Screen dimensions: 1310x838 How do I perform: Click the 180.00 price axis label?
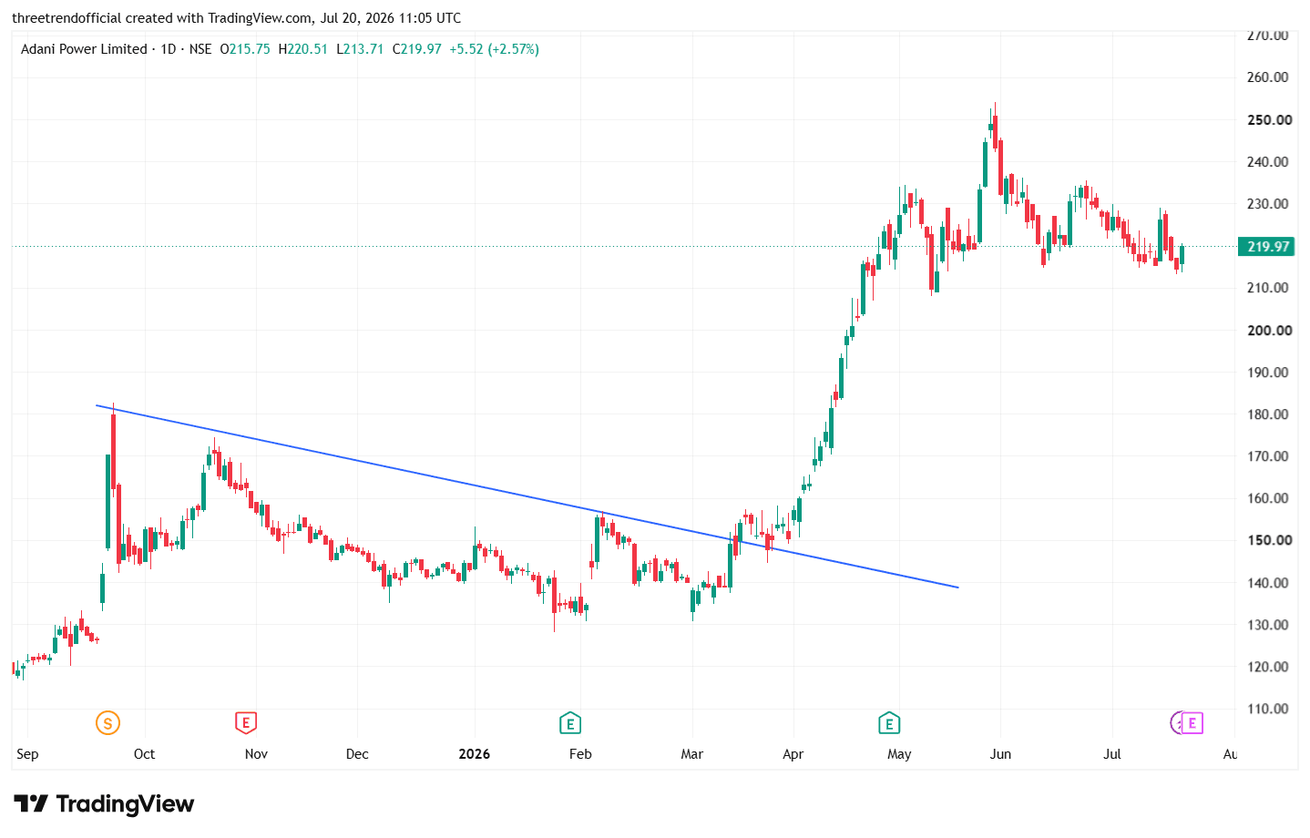(1268, 414)
